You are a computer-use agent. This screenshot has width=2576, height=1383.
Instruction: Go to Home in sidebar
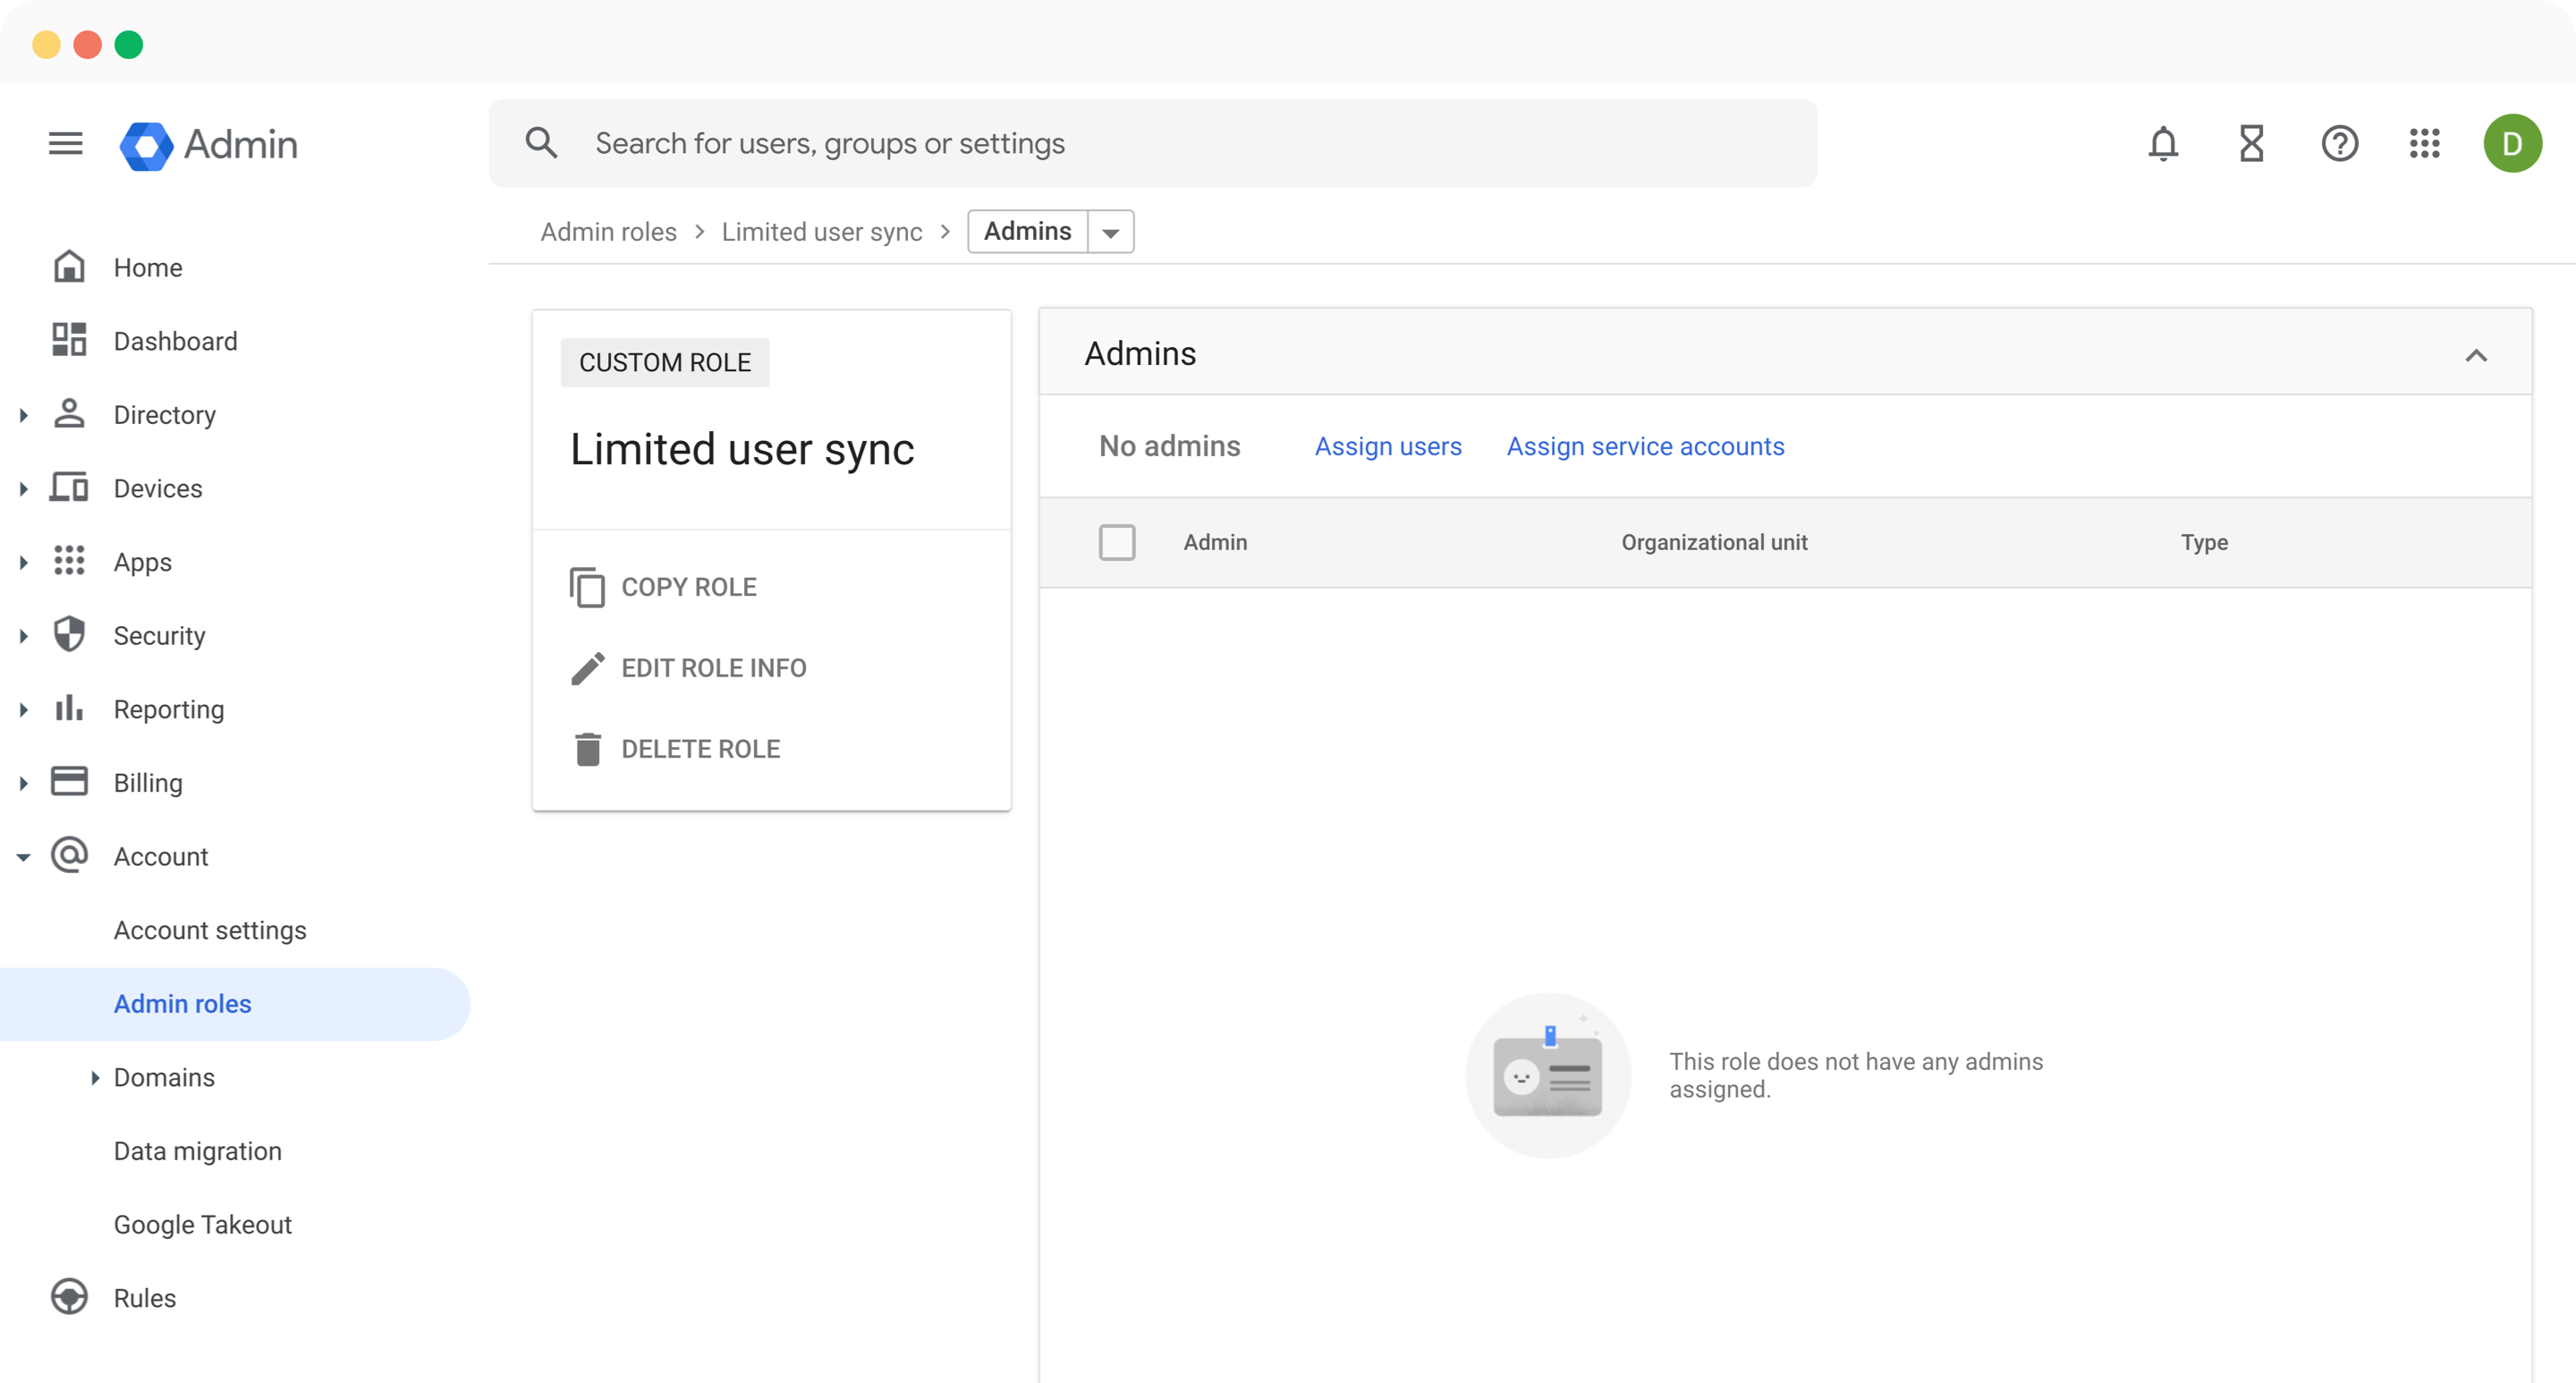pyautogui.click(x=148, y=267)
